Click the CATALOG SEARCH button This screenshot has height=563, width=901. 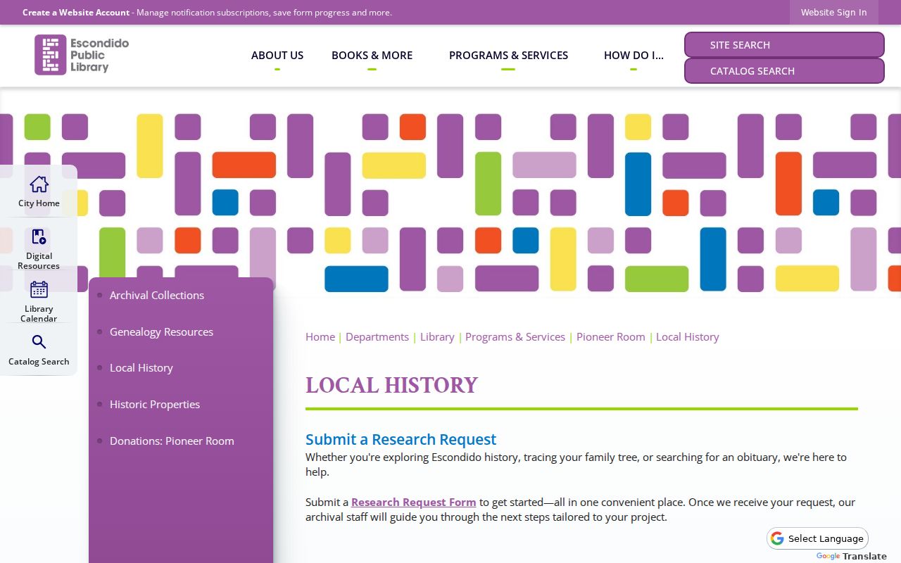pyautogui.click(x=784, y=70)
